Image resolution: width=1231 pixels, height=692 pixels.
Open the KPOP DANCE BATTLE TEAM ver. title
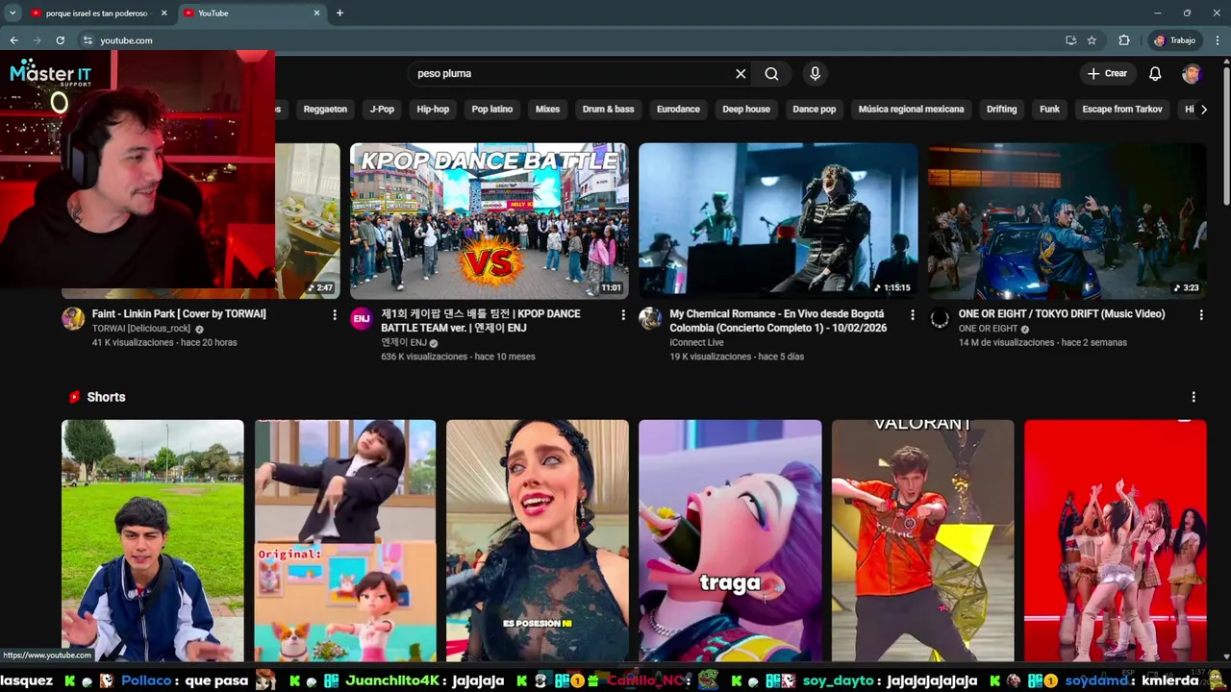[481, 321]
